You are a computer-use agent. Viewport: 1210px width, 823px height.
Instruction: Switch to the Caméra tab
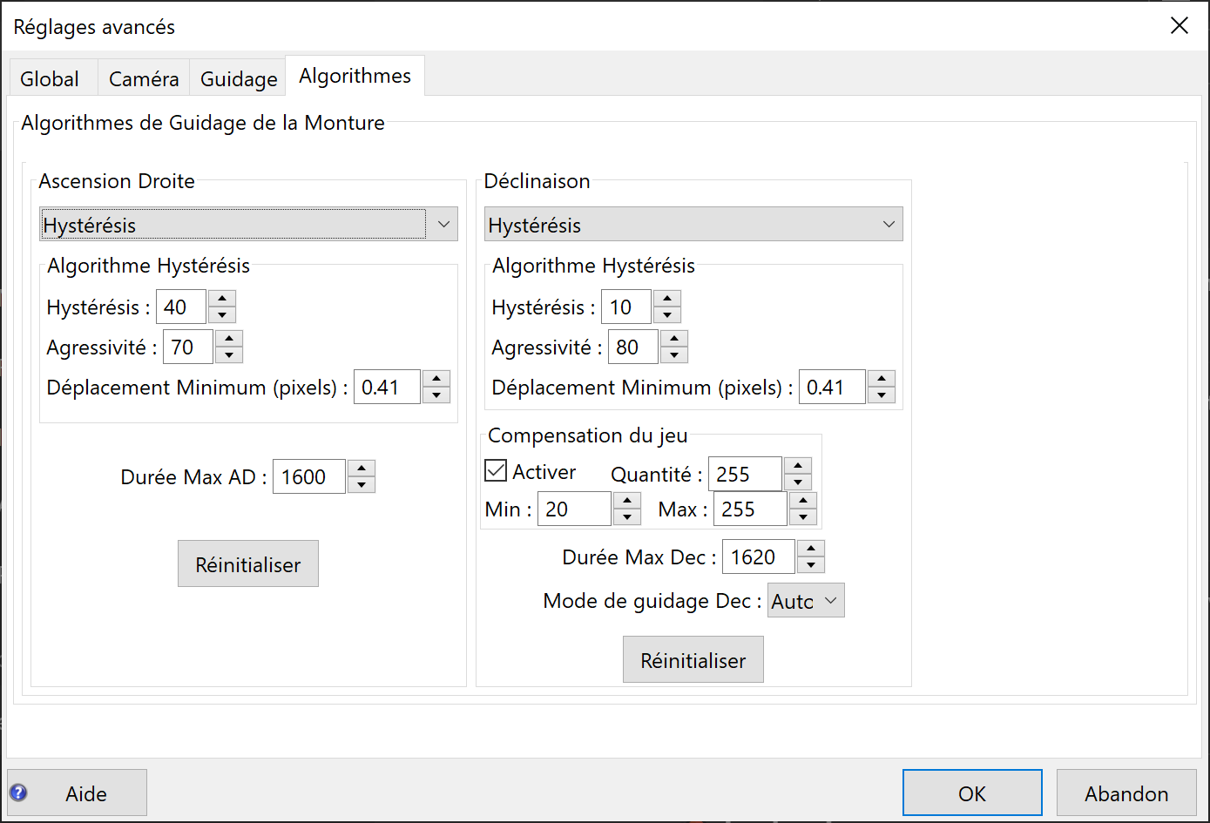pos(144,78)
